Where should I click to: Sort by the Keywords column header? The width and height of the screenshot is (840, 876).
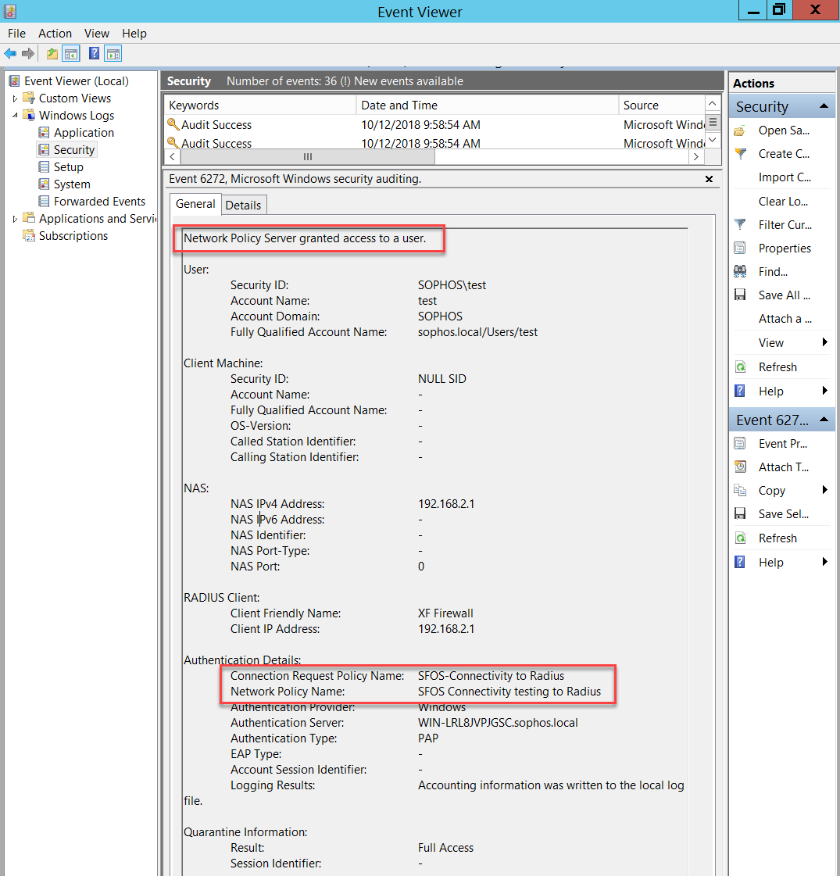tap(260, 105)
